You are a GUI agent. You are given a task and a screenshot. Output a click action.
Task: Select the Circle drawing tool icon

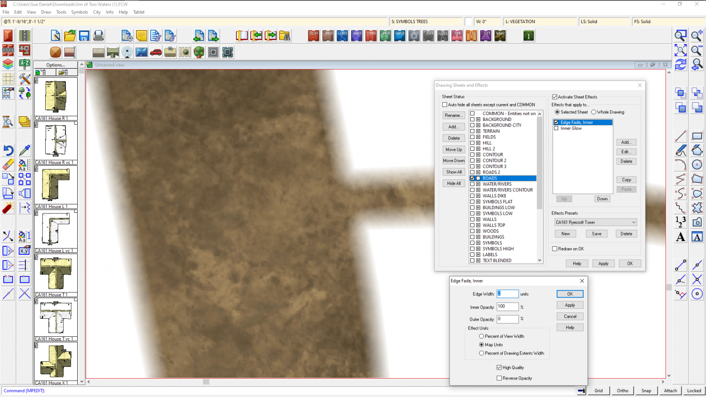pyautogui.click(x=697, y=164)
